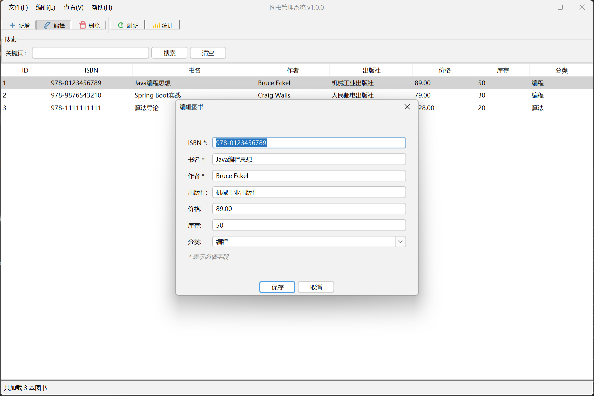This screenshot has height=396, width=594.
Task: Select Bruce Eckel cell in the table
Action: click(274, 83)
